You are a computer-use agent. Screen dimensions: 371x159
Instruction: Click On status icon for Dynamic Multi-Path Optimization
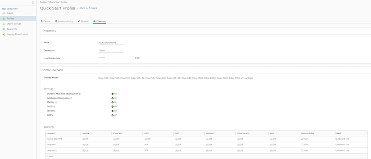[113, 94]
